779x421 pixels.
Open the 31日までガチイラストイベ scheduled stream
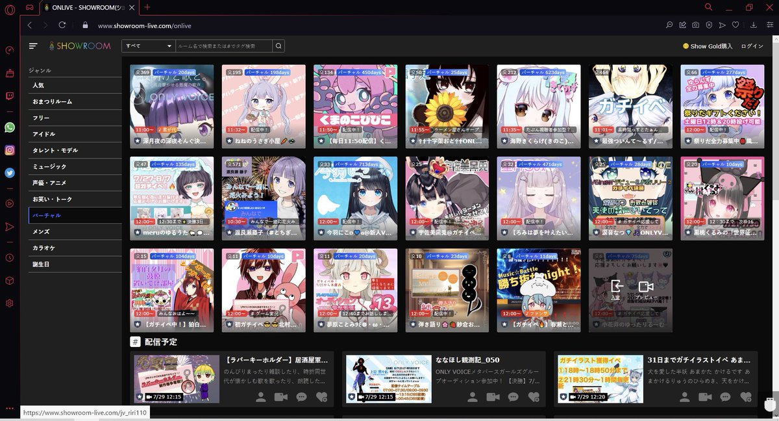(600, 379)
